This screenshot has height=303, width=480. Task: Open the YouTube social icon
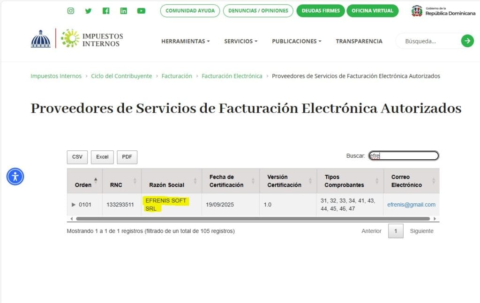click(141, 11)
